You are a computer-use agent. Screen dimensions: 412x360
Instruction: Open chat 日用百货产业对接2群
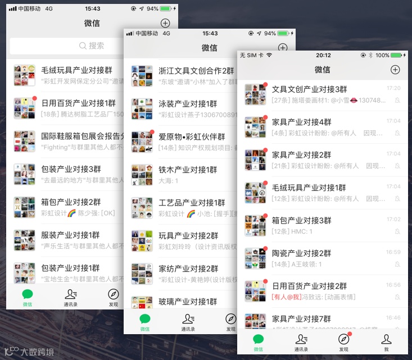323,291
